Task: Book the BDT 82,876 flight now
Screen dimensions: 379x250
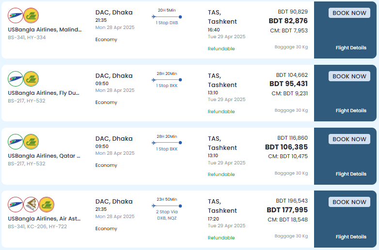Action: (349, 13)
